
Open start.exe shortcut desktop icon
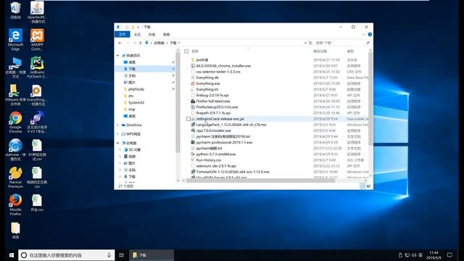point(15,149)
